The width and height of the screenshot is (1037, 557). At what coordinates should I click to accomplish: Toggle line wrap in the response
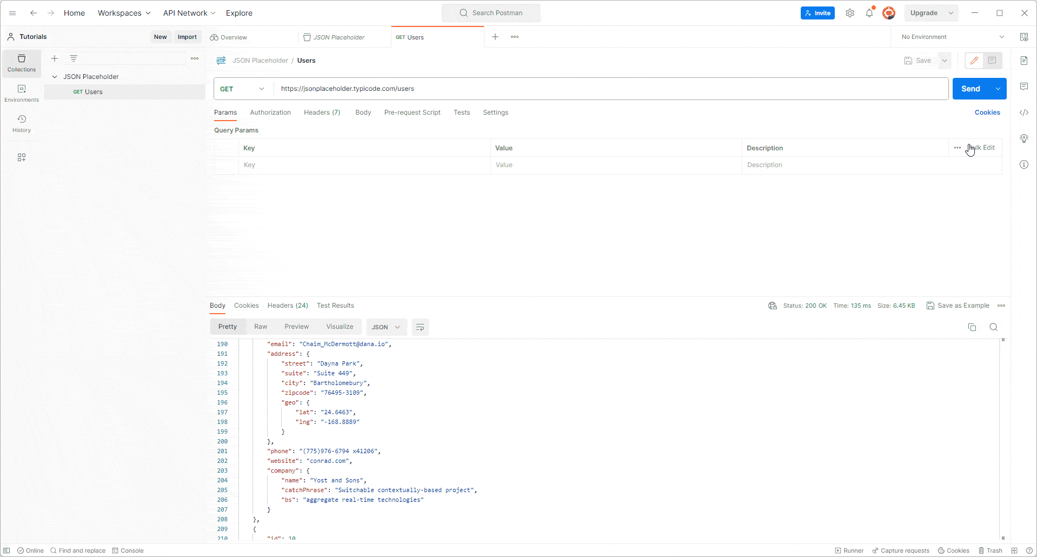(x=420, y=327)
